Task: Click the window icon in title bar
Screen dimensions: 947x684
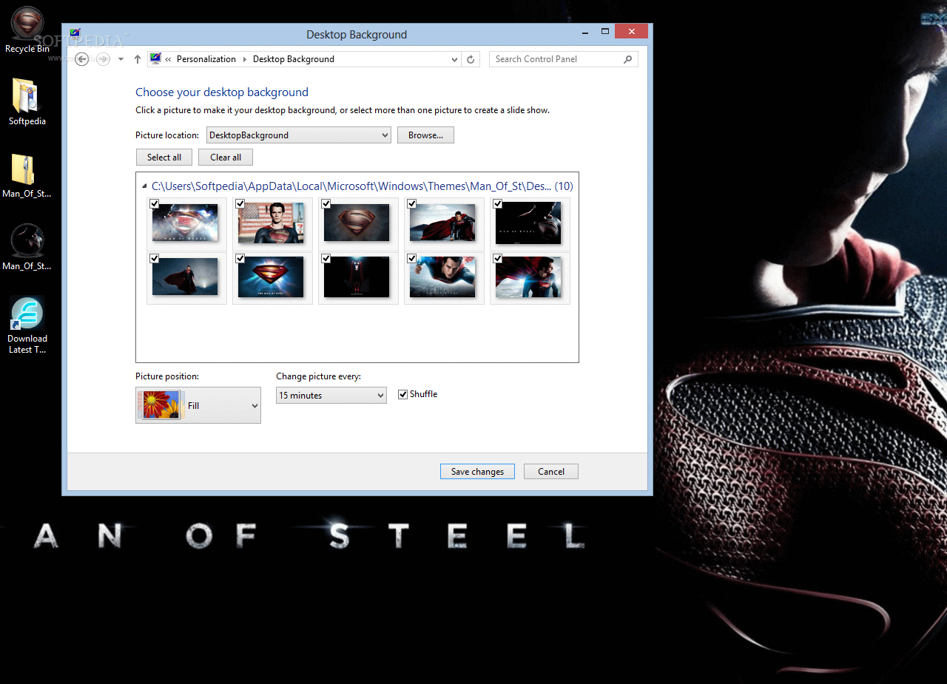Action: coord(75,33)
